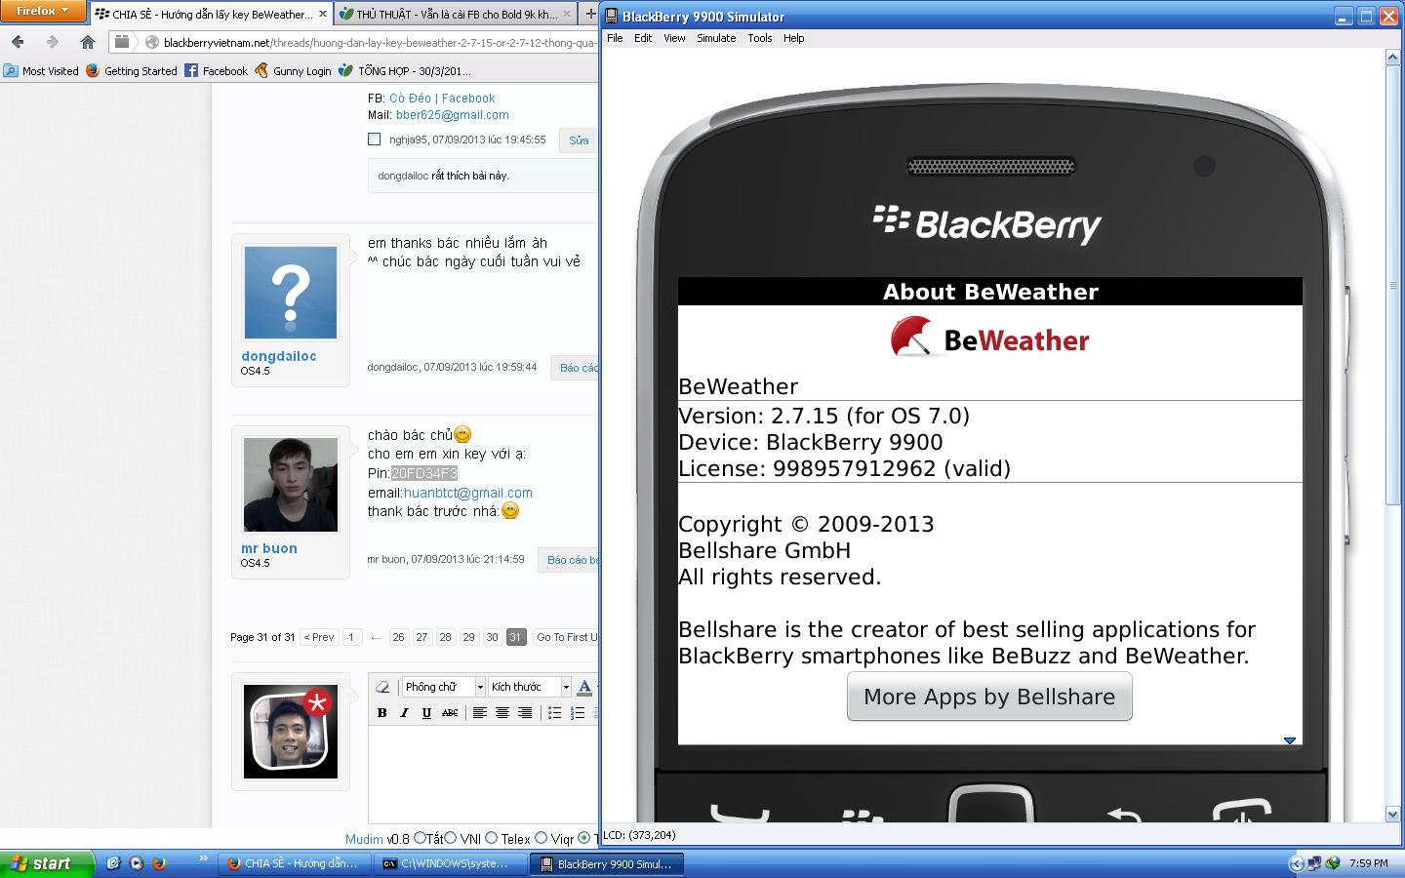This screenshot has height=878, width=1405.
Task: Click the Go To First Unread button
Action: (x=566, y=637)
